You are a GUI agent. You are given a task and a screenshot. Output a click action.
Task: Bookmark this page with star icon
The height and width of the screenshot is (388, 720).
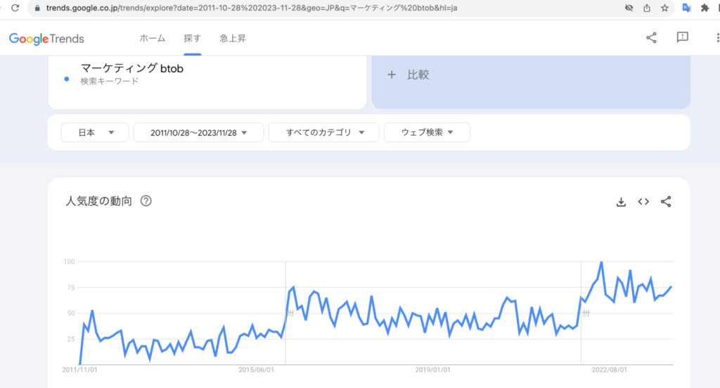(x=664, y=8)
